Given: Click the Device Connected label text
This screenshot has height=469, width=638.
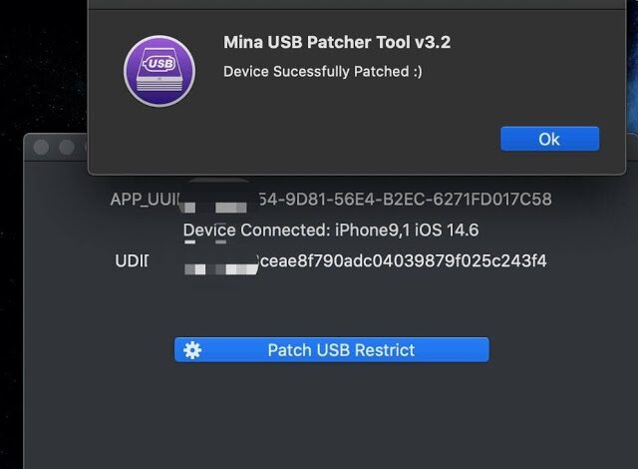Looking at the screenshot, I should (257, 231).
